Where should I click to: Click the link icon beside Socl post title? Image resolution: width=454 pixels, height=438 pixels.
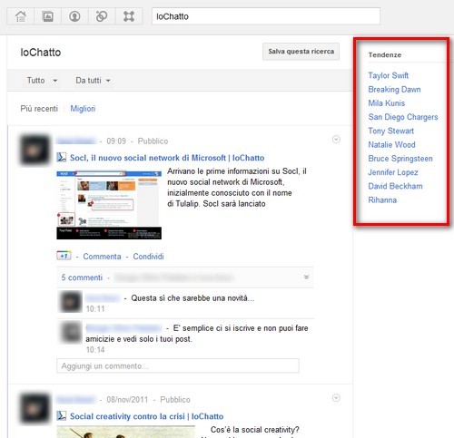point(62,157)
